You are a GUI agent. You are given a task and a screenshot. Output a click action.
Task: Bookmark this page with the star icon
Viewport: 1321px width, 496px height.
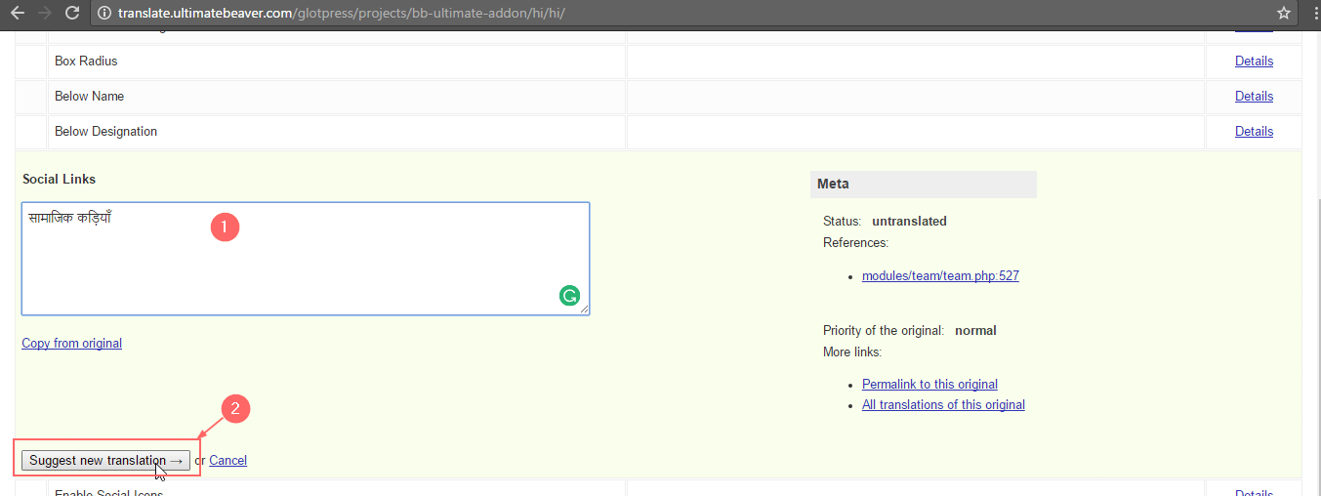pyautogui.click(x=1284, y=14)
